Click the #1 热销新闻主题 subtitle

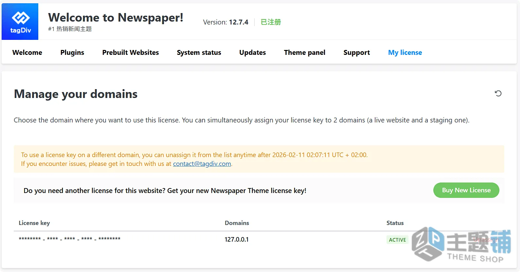[70, 29]
